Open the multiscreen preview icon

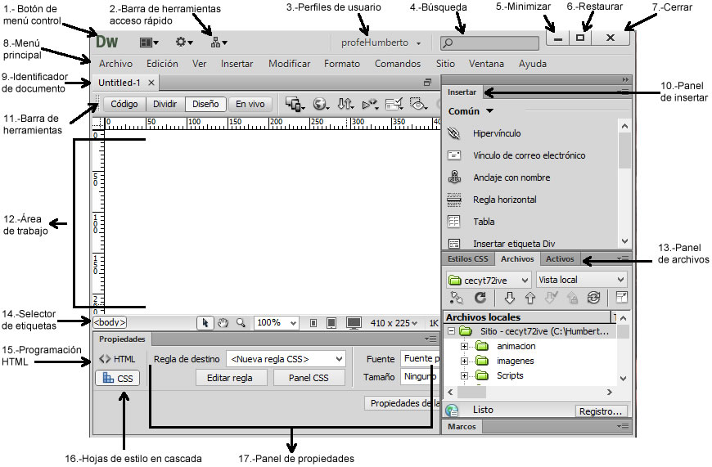tap(293, 104)
